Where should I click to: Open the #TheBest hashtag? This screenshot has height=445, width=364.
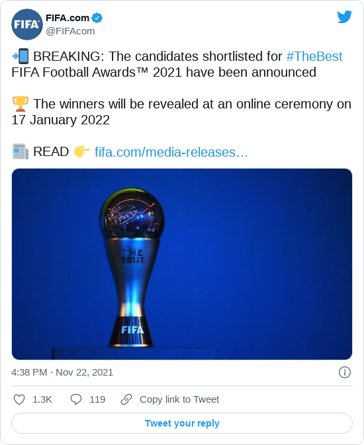pyautogui.click(x=314, y=56)
